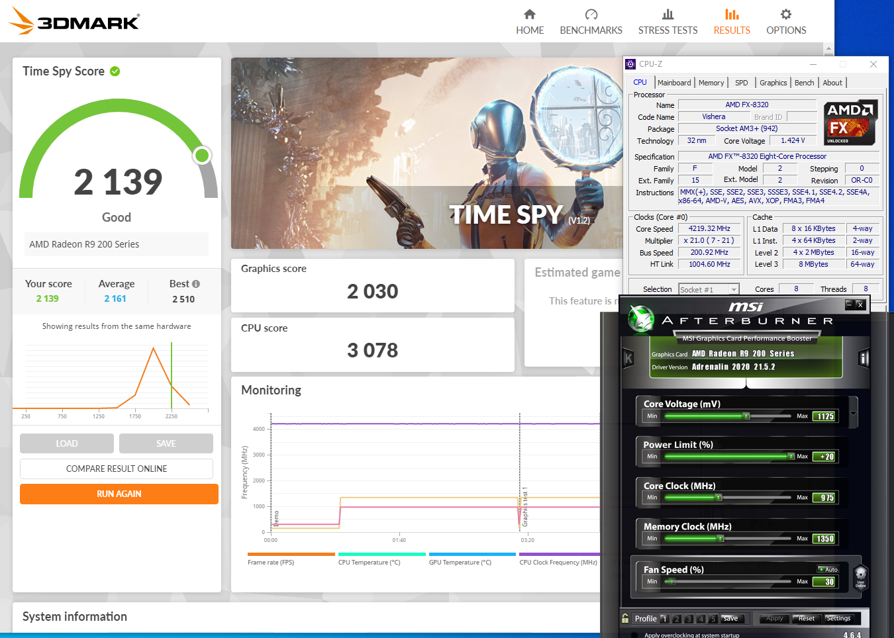Select Afterburner profile slot 3
894x638 pixels.
pyautogui.click(x=689, y=619)
